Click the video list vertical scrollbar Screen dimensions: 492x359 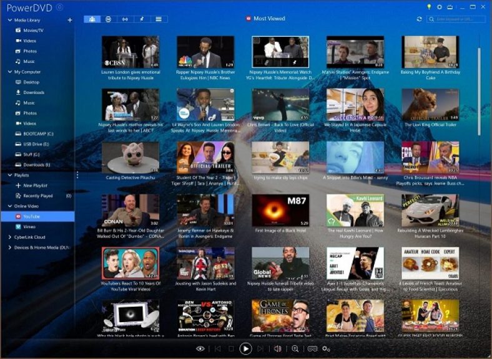coord(479,92)
